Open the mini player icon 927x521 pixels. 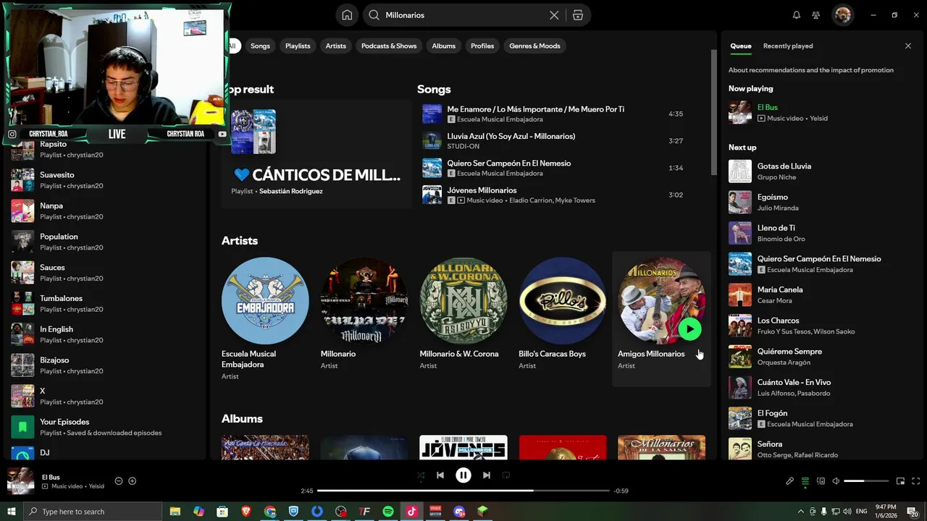(x=900, y=481)
